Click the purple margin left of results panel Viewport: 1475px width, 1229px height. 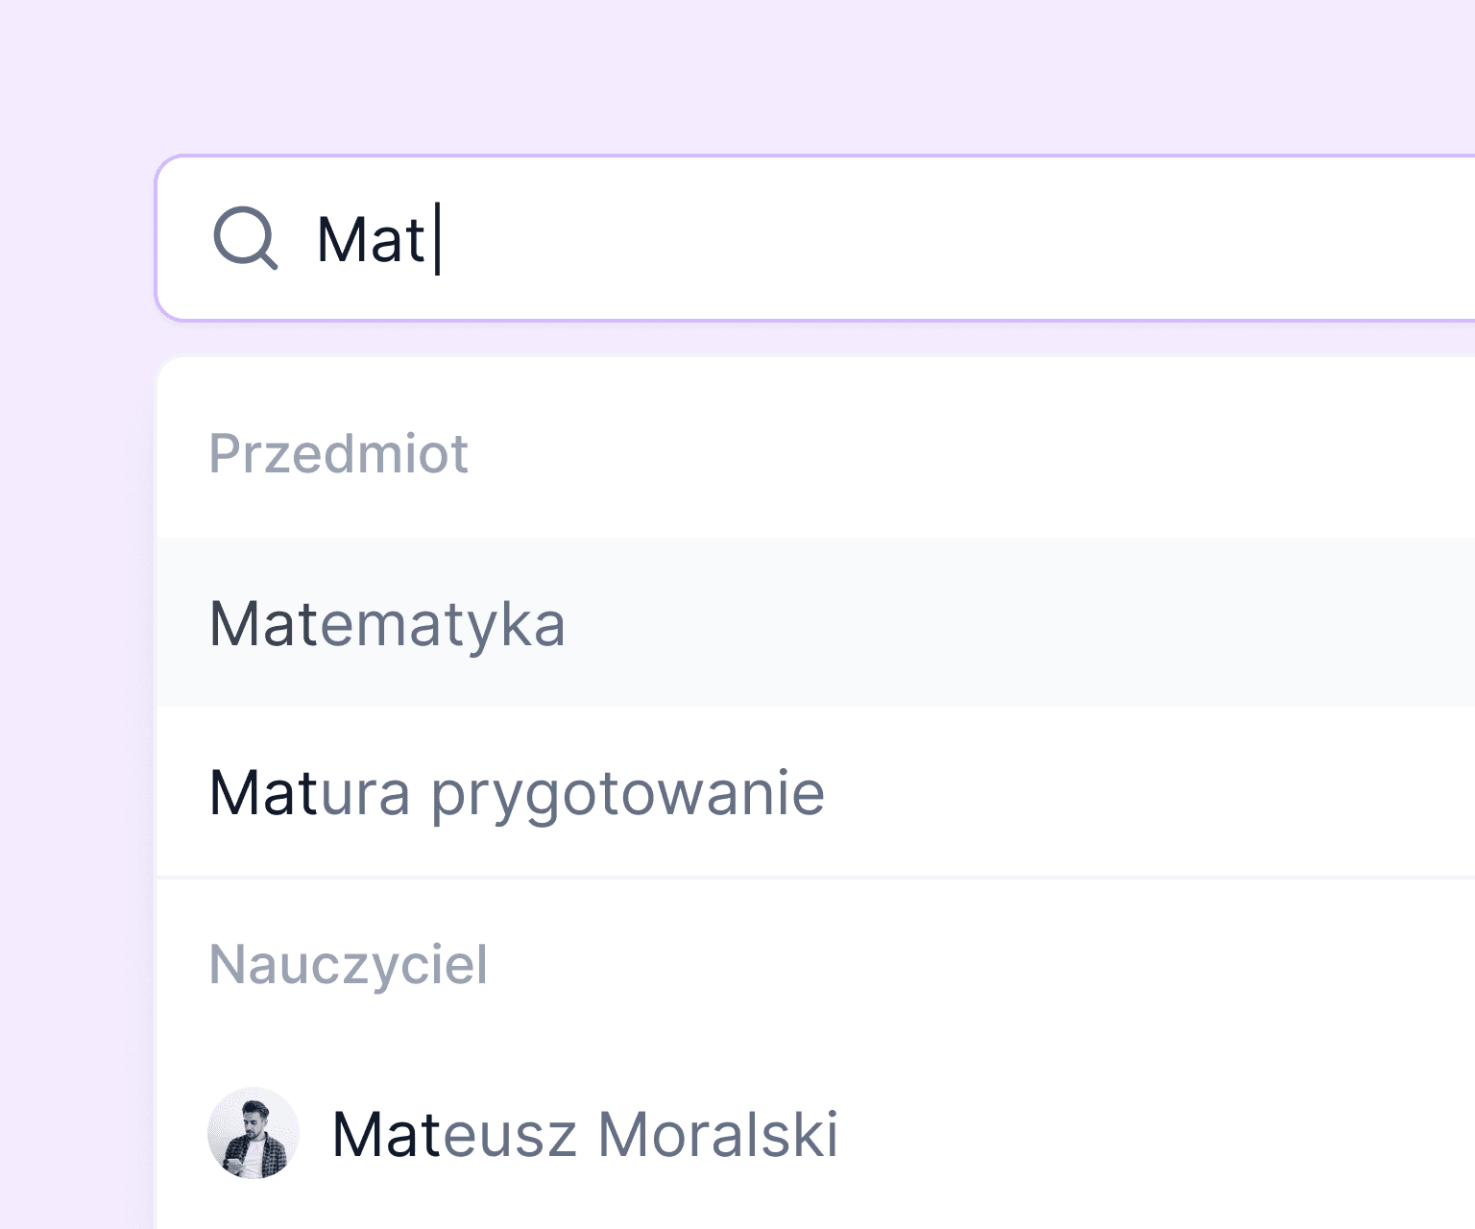75,768
